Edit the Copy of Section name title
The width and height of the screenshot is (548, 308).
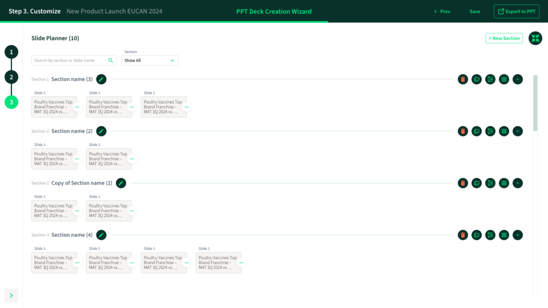121,183
